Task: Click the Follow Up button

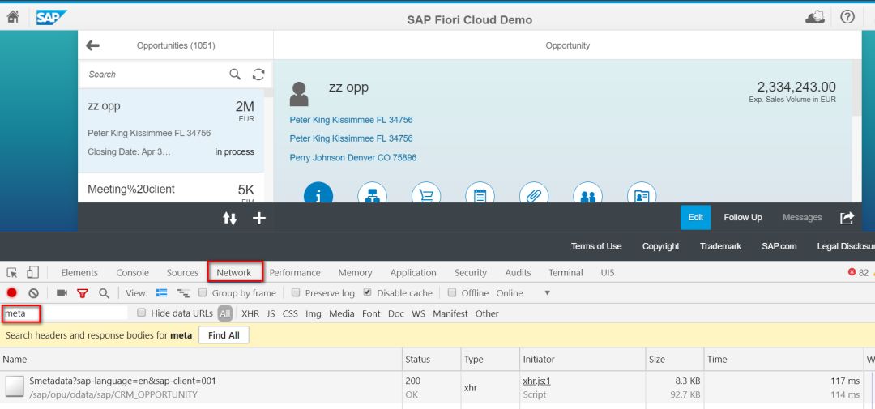Action: coord(743,218)
